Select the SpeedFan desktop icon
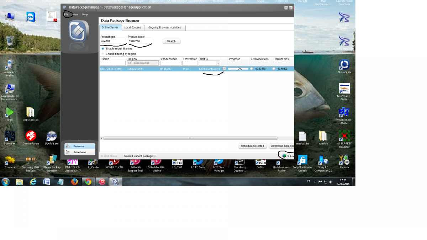 tap(10, 138)
